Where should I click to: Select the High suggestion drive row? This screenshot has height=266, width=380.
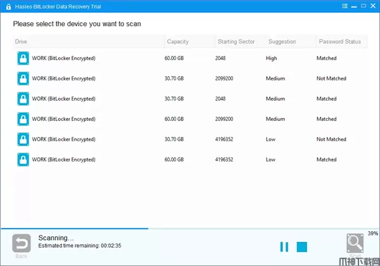tap(190, 58)
